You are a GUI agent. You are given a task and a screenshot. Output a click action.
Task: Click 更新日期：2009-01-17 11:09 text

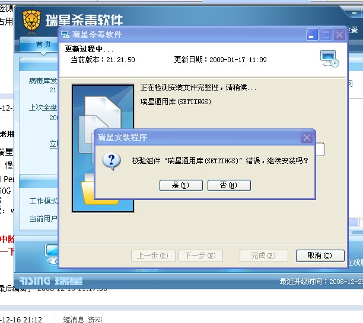pos(221,60)
